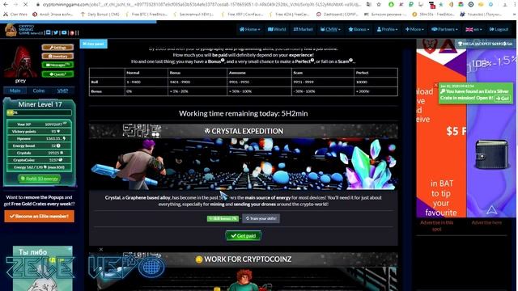Click the Train your skills button
Image resolution: width=518 pixels, height=291 pixels.
[261, 218]
